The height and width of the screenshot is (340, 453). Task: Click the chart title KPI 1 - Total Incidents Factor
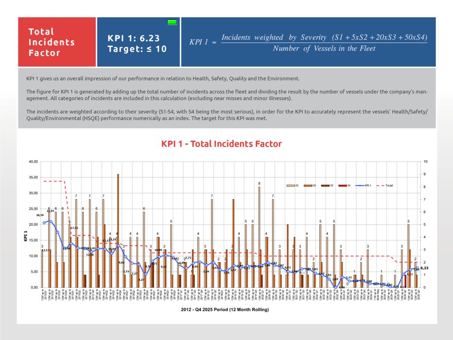point(221,144)
